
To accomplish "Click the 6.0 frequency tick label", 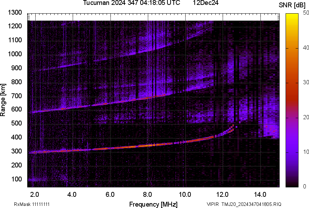I will point(110,195).
